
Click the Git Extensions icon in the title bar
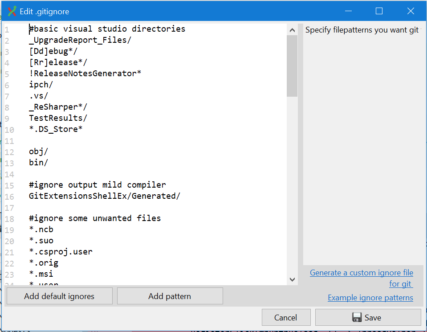click(12, 11)
